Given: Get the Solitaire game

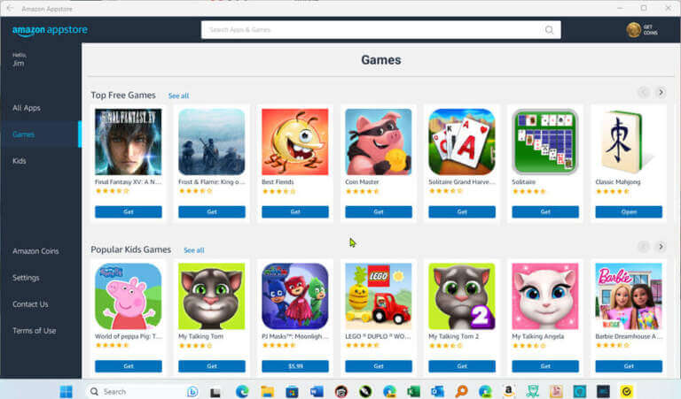Looking at the screenshot, I should pos(545,211).
